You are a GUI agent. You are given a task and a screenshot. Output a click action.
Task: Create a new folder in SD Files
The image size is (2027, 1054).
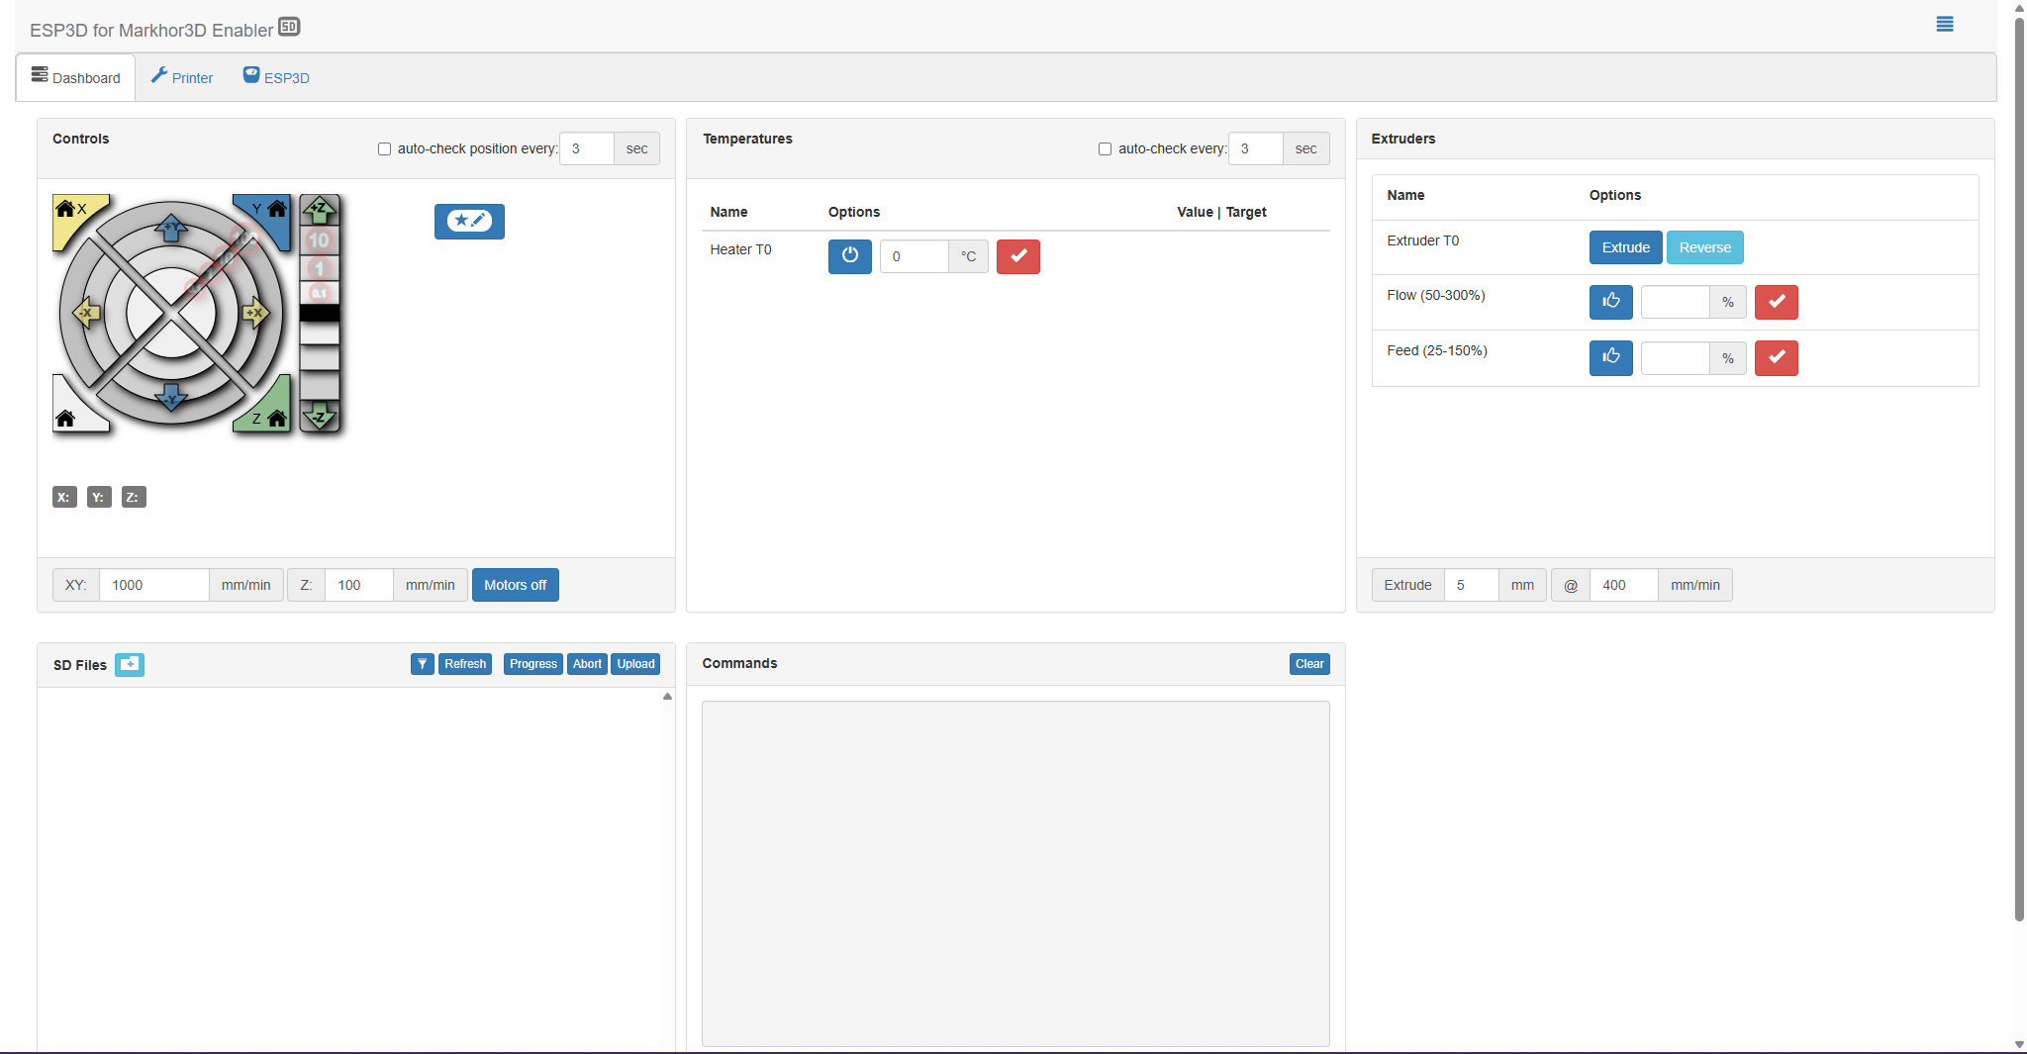pos(129,665)
